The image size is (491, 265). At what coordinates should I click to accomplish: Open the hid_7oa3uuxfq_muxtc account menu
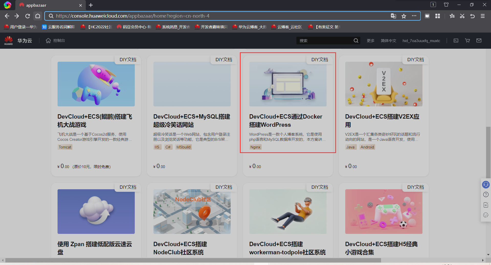(421, 41)
